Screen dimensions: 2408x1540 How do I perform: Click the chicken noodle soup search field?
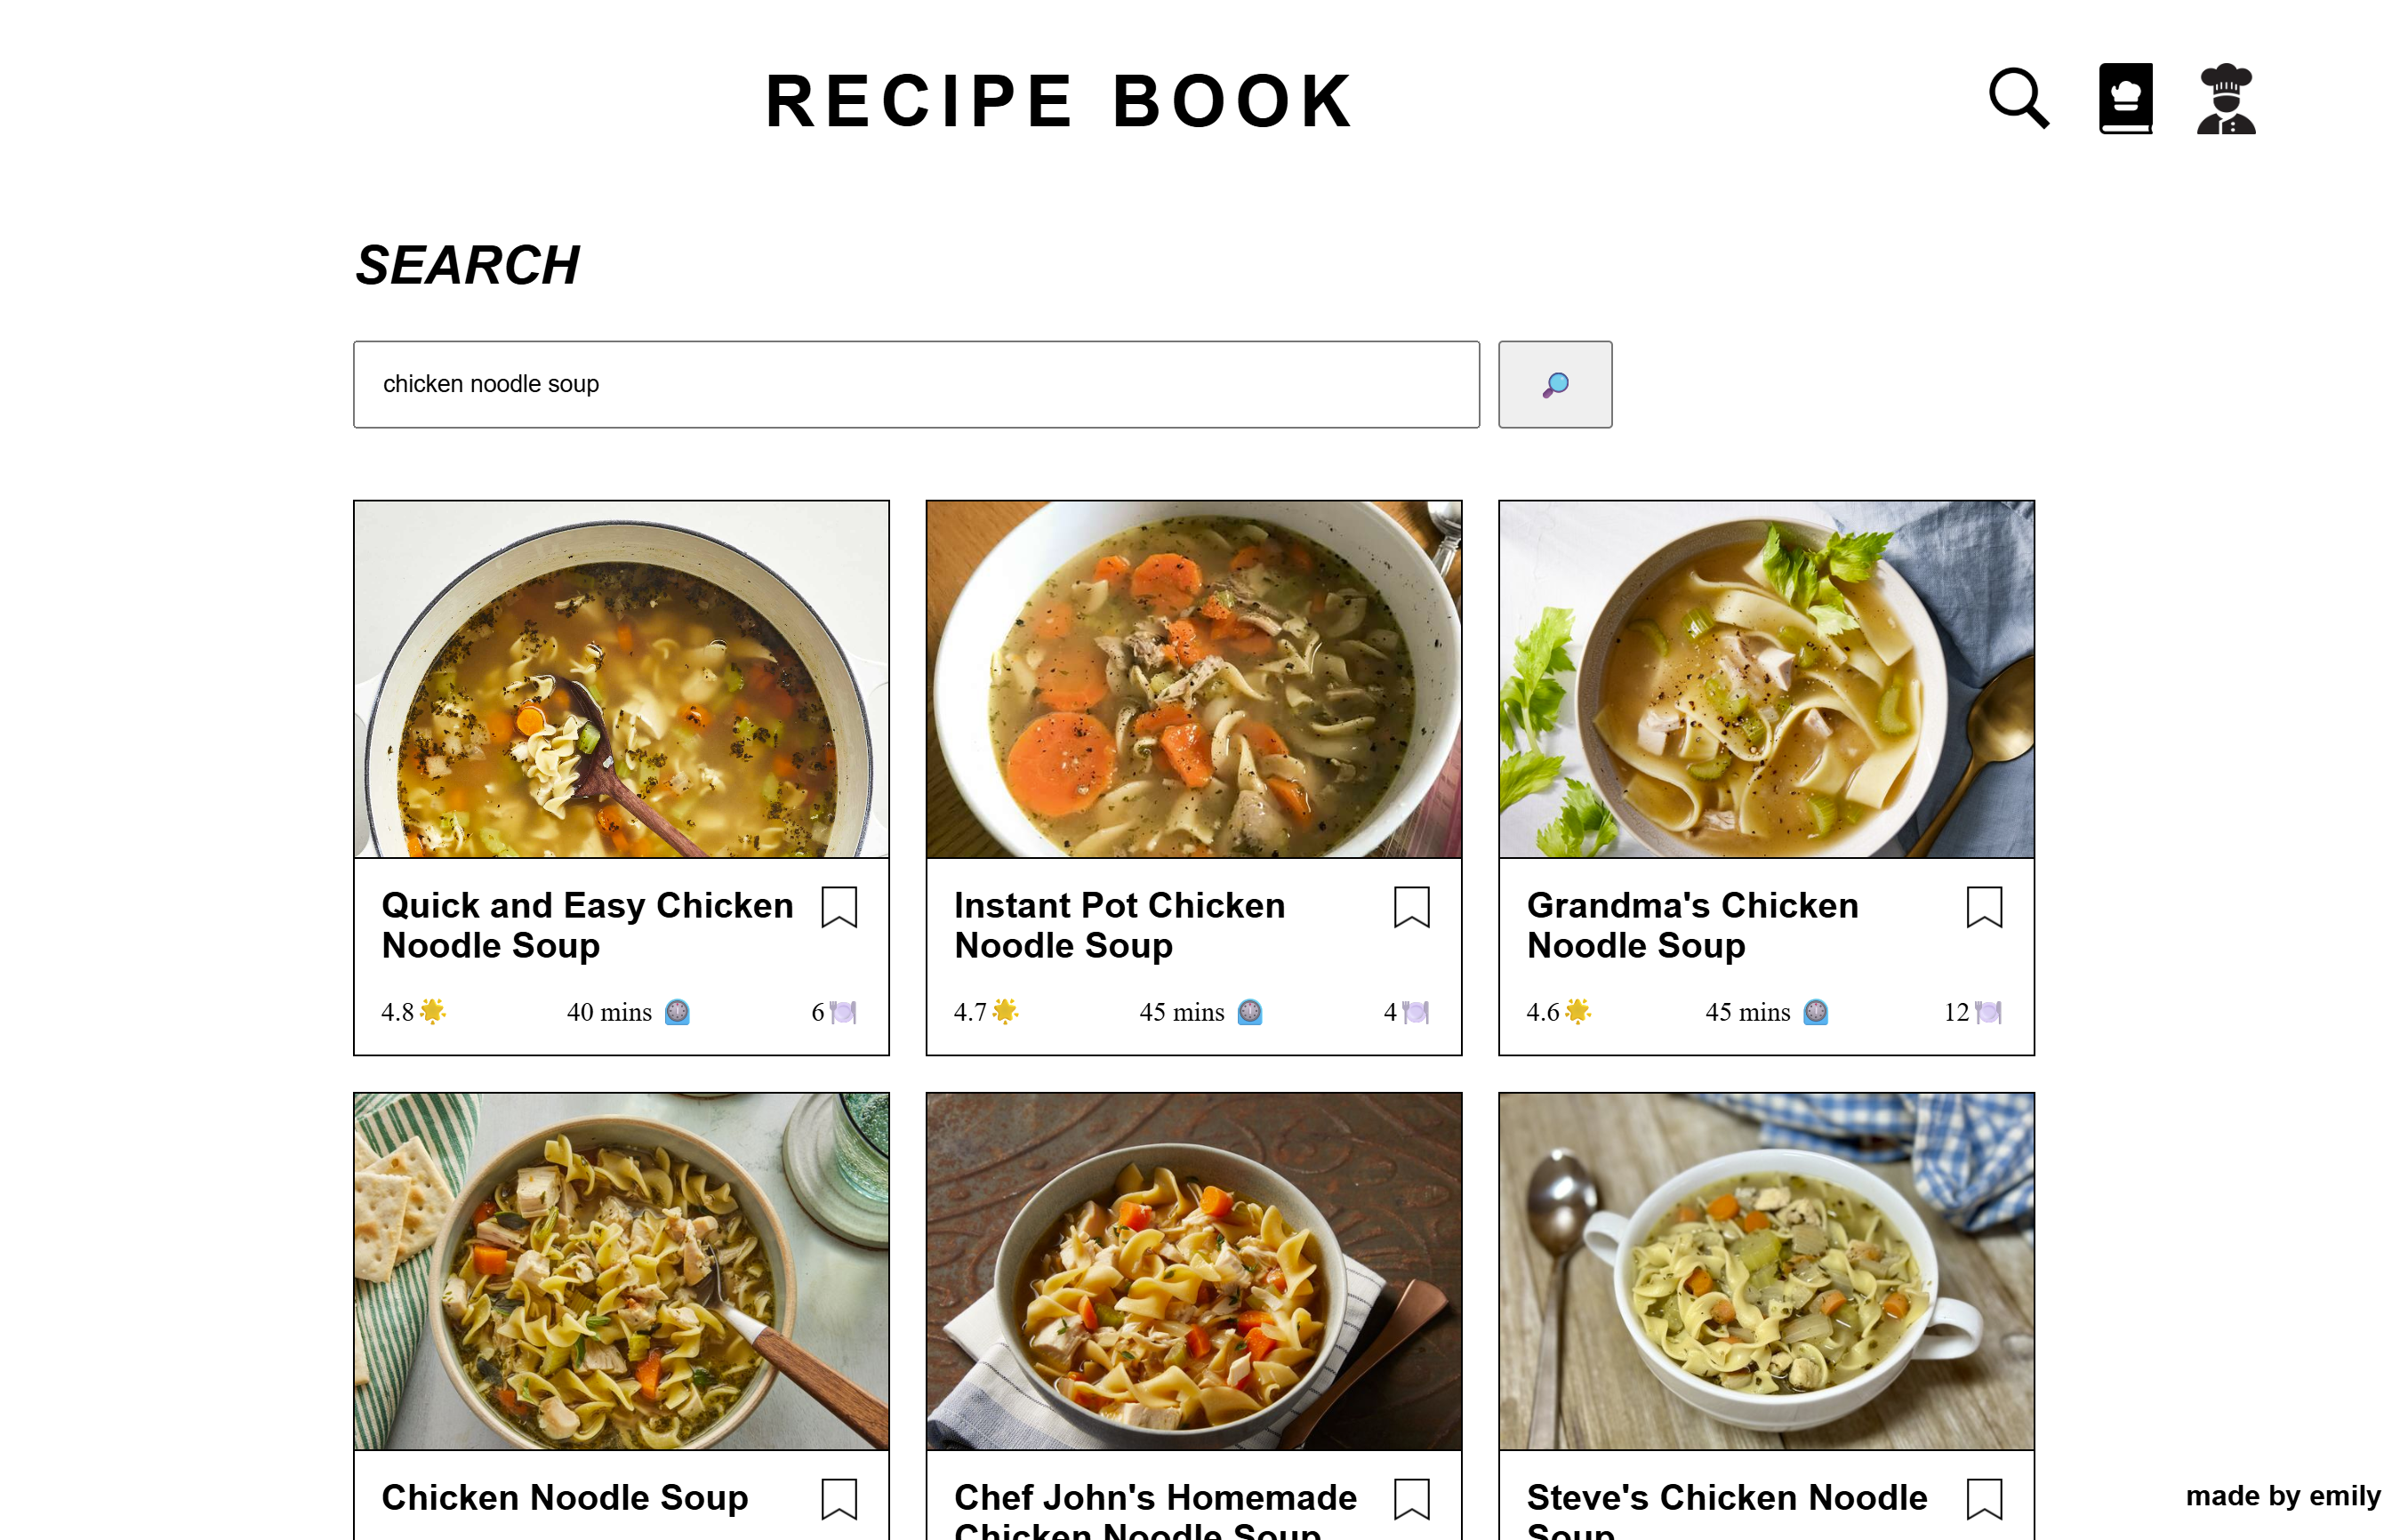(915, 384)
